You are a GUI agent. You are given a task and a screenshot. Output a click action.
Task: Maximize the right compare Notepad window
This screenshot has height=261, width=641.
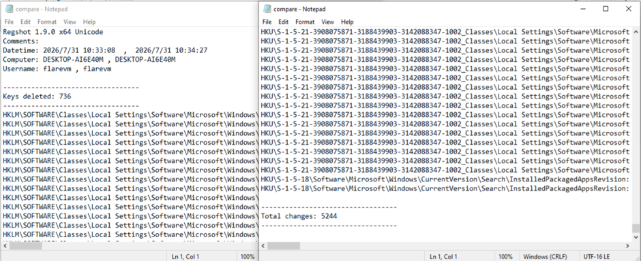tap(606, 9)
